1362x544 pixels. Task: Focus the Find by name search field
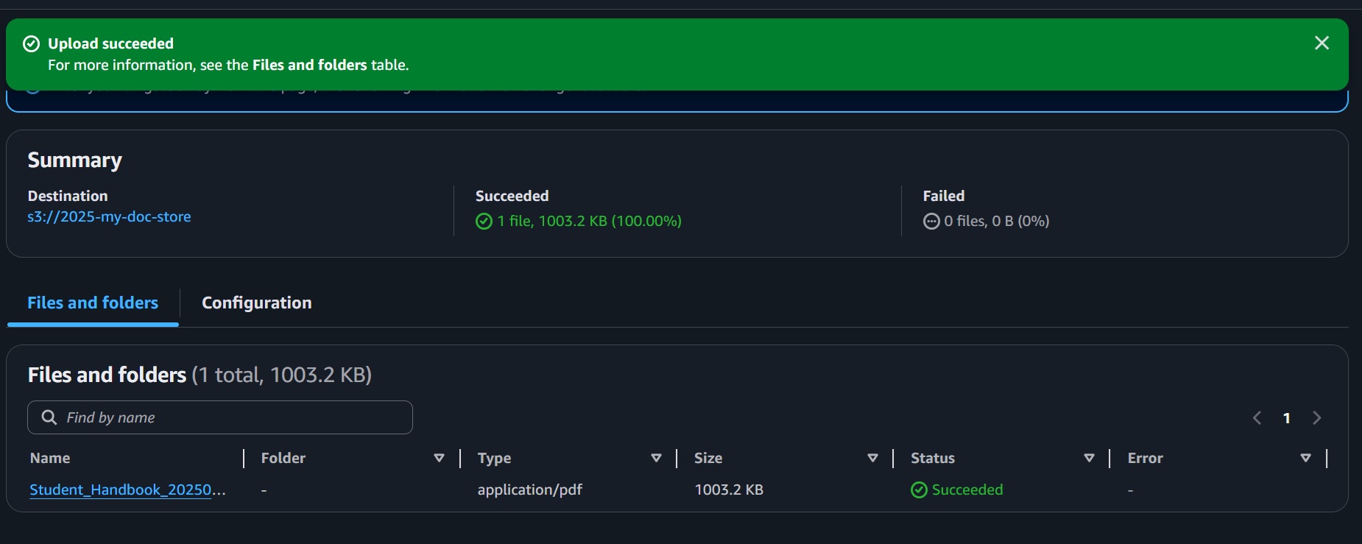[220, 417]
